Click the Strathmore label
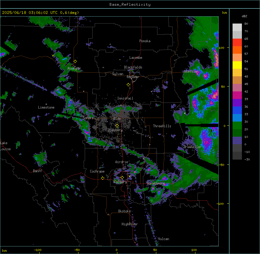Viewport: 260px width, 254px height. pyautogui.click(x=156, y=183)
